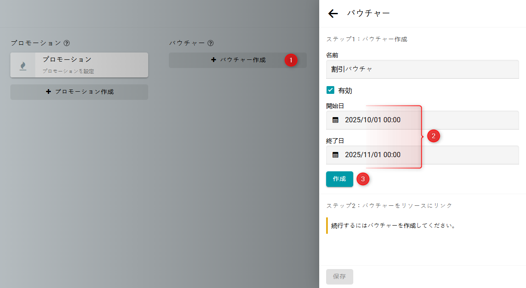
Task: Click the 名前 input field
Action: [422, 69]
